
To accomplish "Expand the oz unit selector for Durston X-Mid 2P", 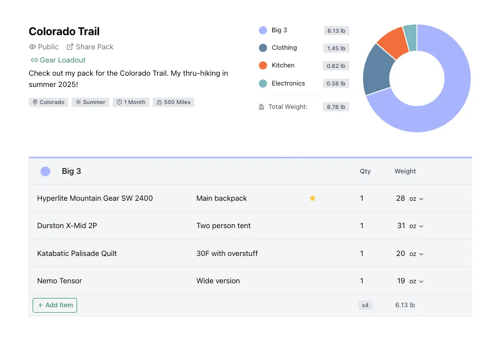I will click(416, 226).
